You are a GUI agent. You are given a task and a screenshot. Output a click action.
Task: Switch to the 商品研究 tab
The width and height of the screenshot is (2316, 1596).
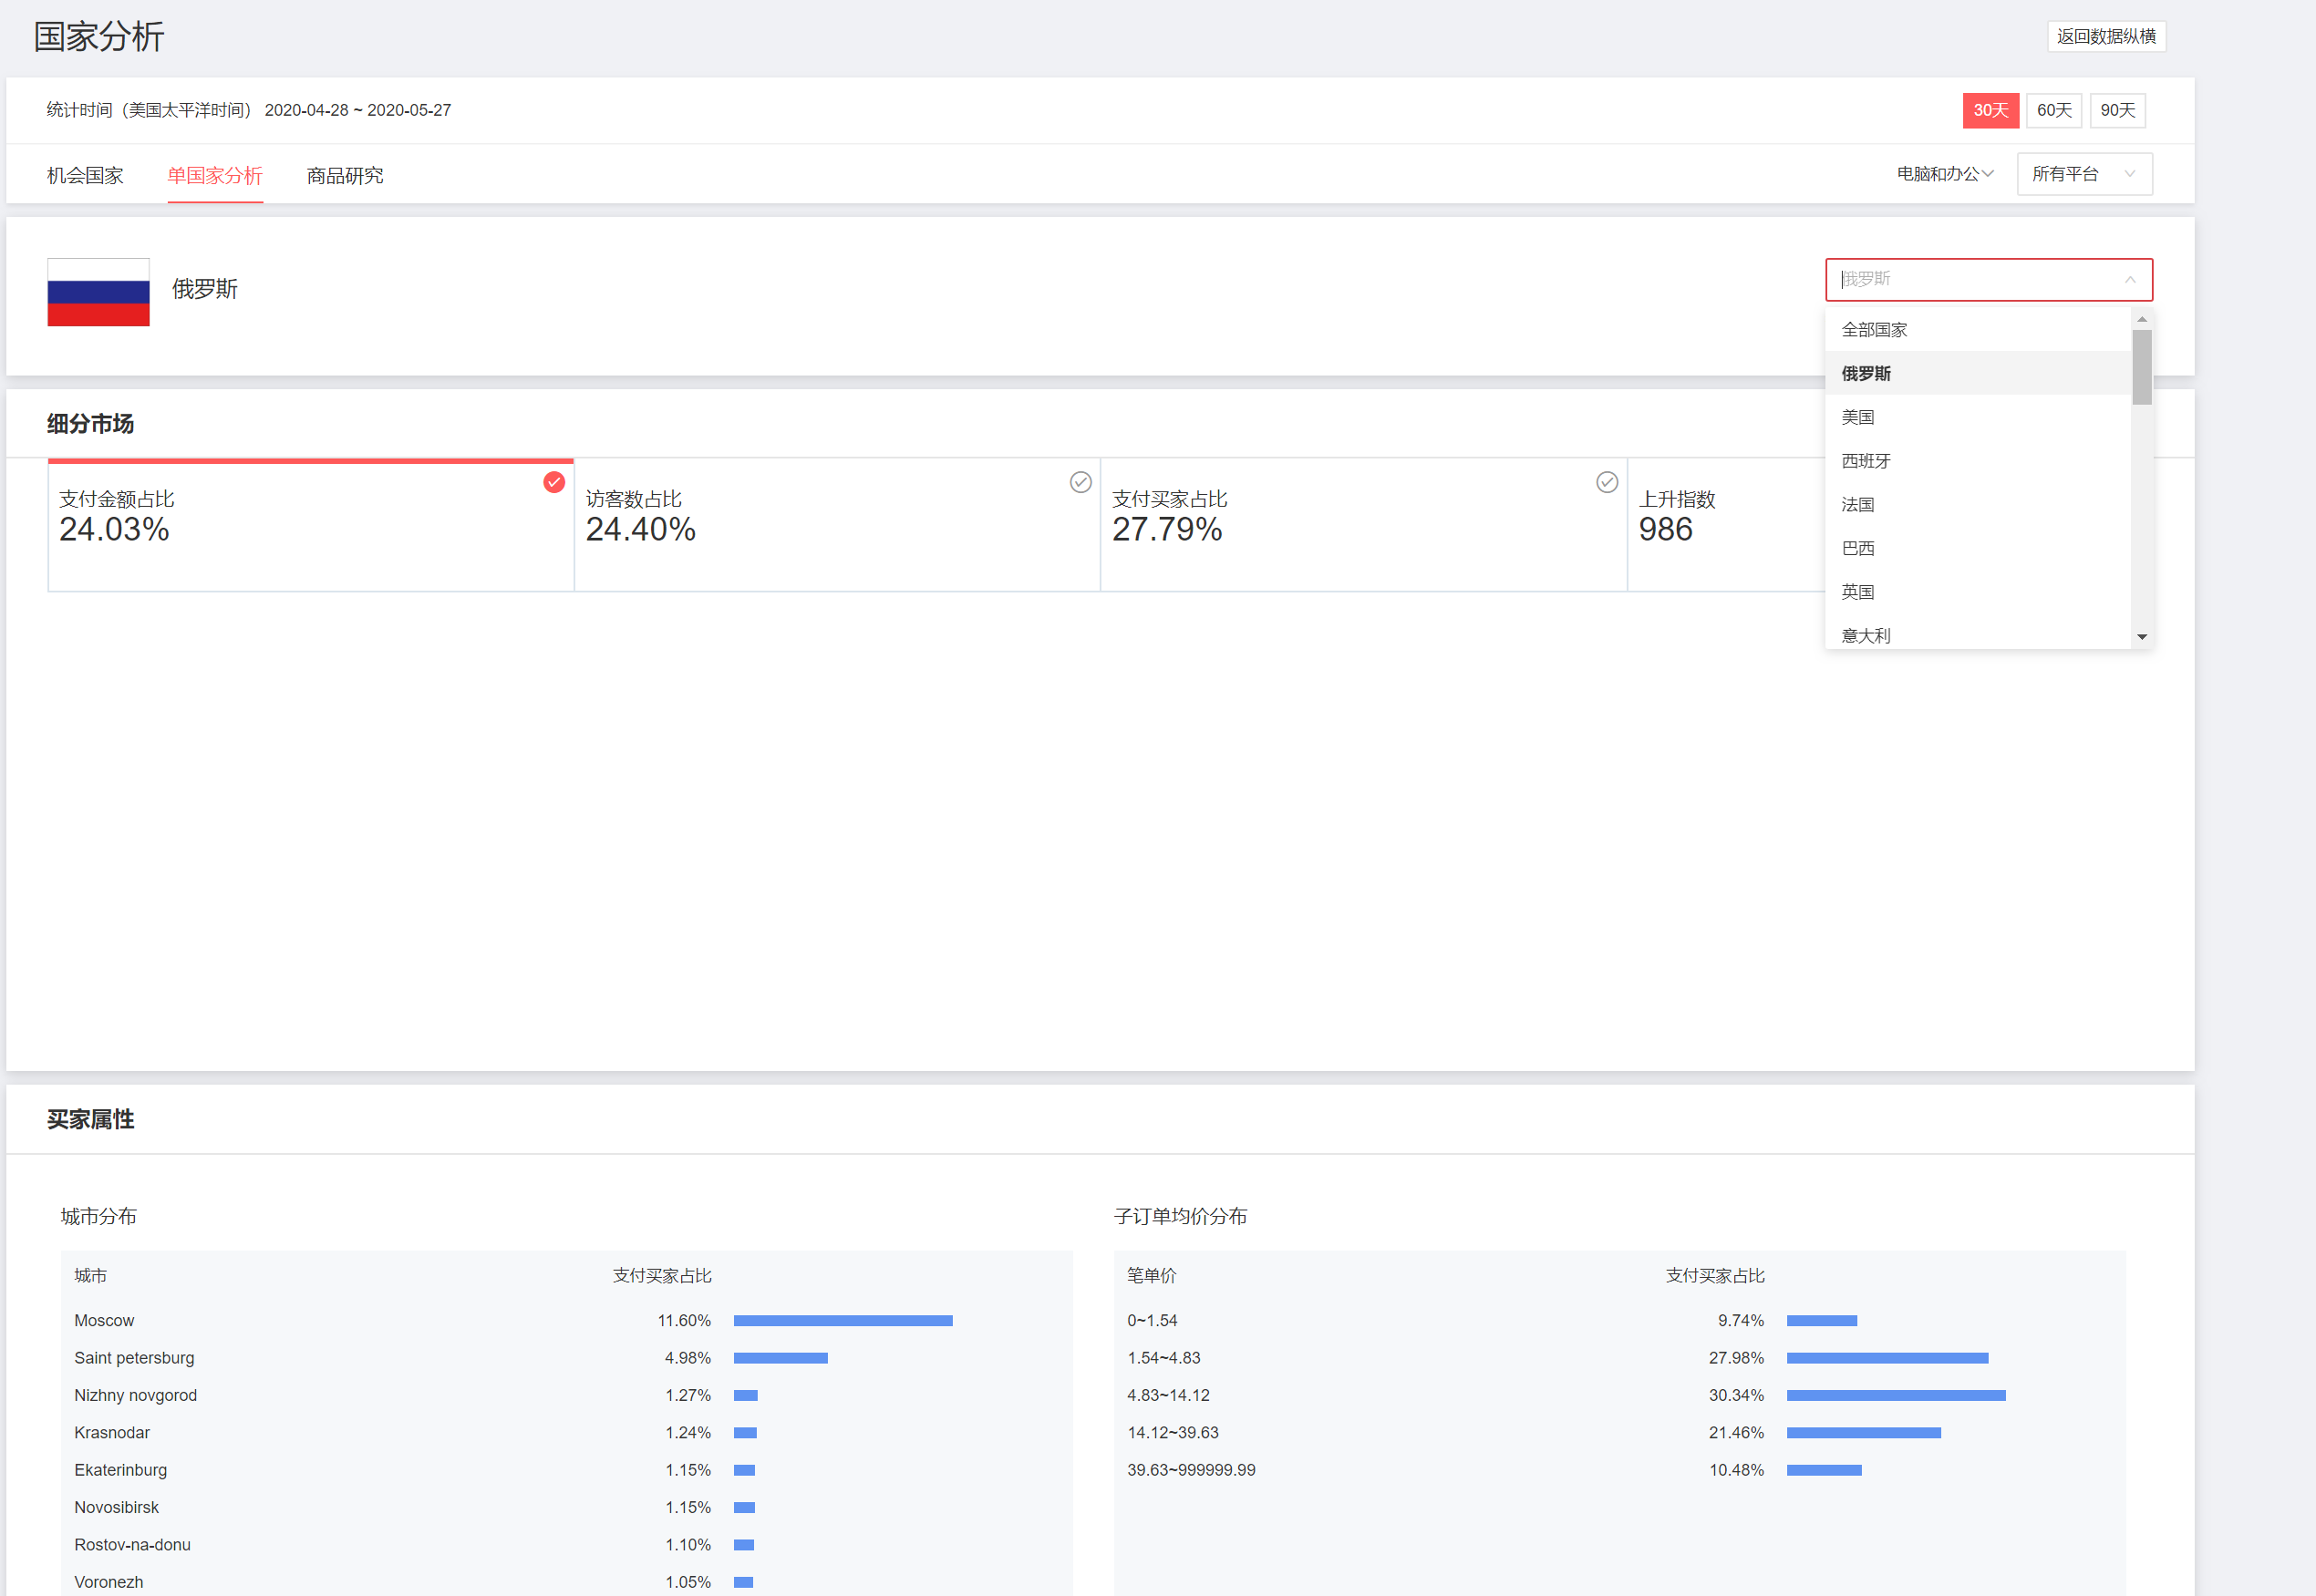[x=346, y=176]
